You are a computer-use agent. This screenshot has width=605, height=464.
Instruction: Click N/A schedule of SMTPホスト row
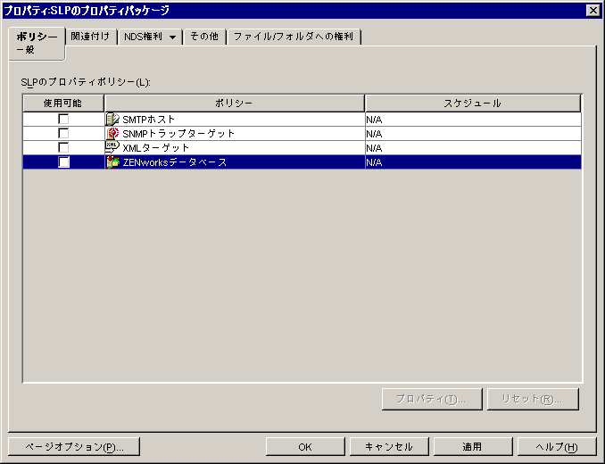(374, 120)
